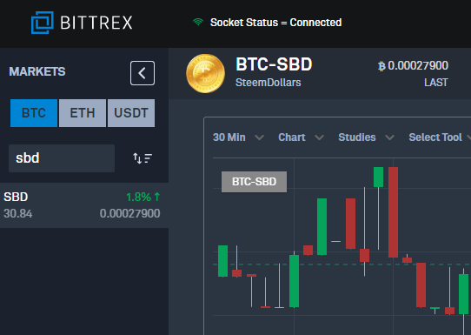This screenshot has height=335, width=471.
Task: Click the 30.84 volume value
Action: click(18, 214)
